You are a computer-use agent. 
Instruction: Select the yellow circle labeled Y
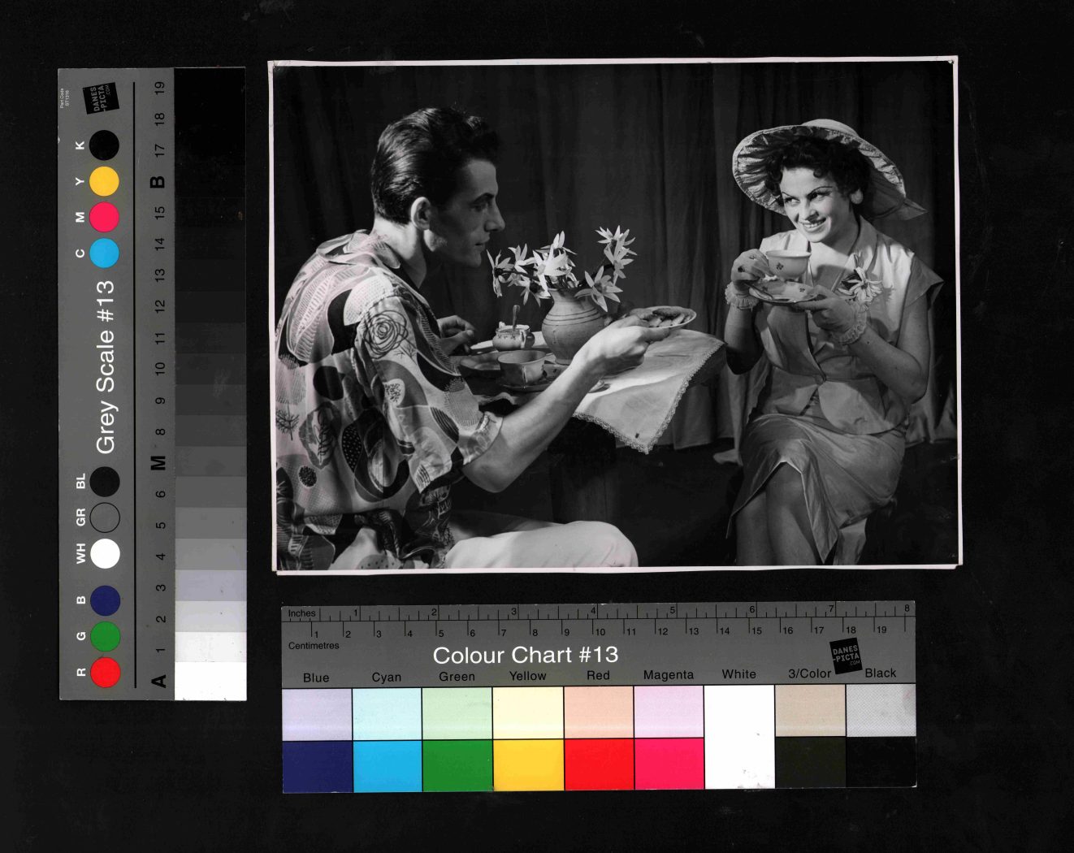104,181
